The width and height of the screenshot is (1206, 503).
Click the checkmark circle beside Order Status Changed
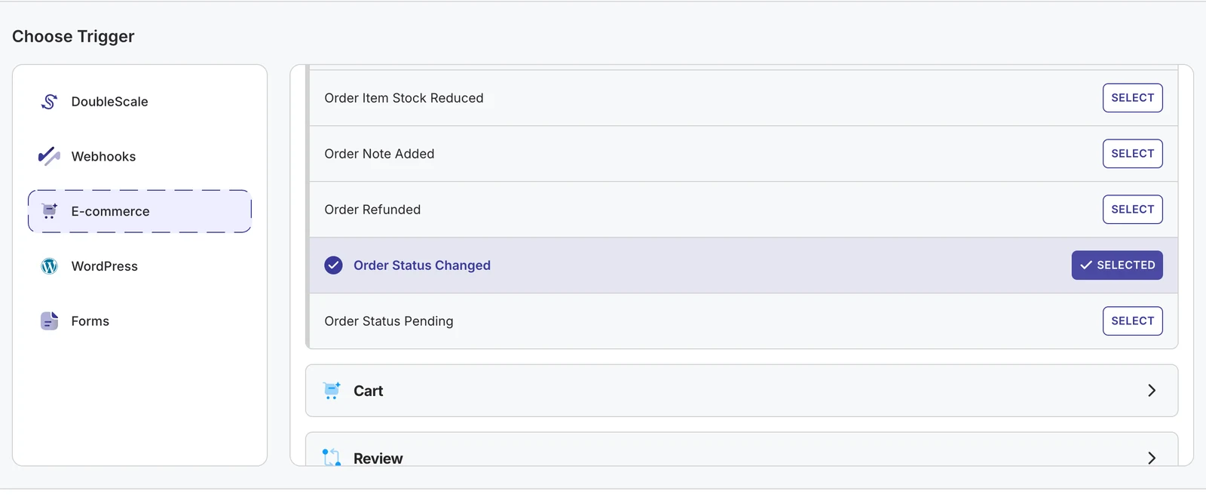(x=333, y=265)
